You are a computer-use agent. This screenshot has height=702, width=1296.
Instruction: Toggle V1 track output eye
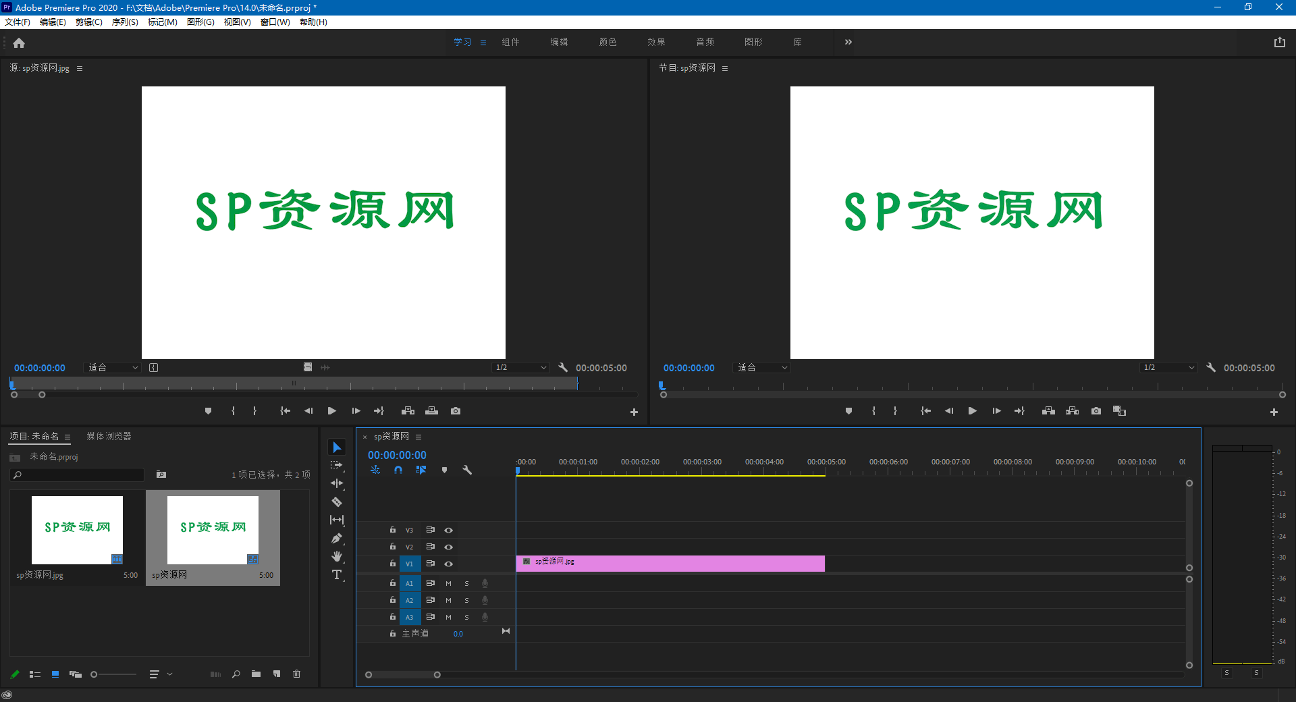(x=448, y=564)
